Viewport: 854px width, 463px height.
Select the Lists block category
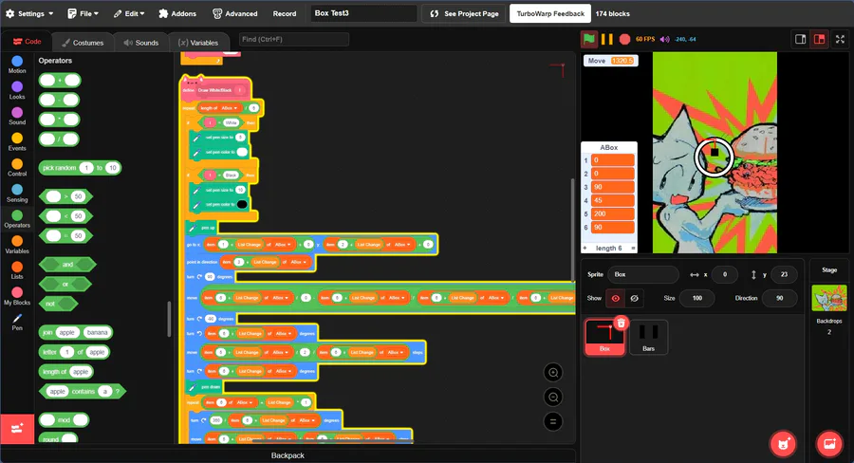point(17,270)
